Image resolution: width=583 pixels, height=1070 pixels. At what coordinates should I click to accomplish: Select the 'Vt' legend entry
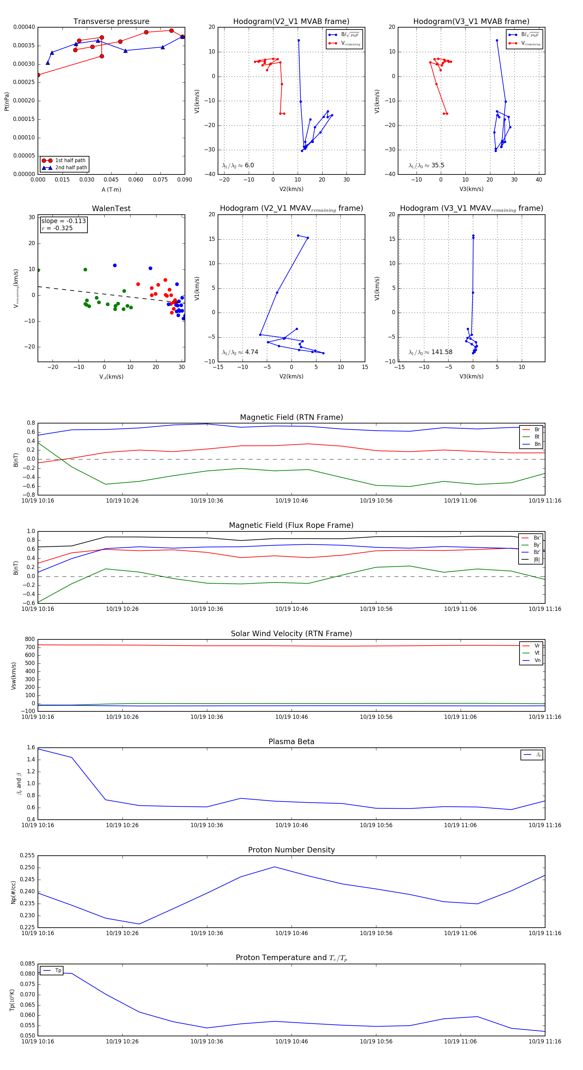point(532,653)
